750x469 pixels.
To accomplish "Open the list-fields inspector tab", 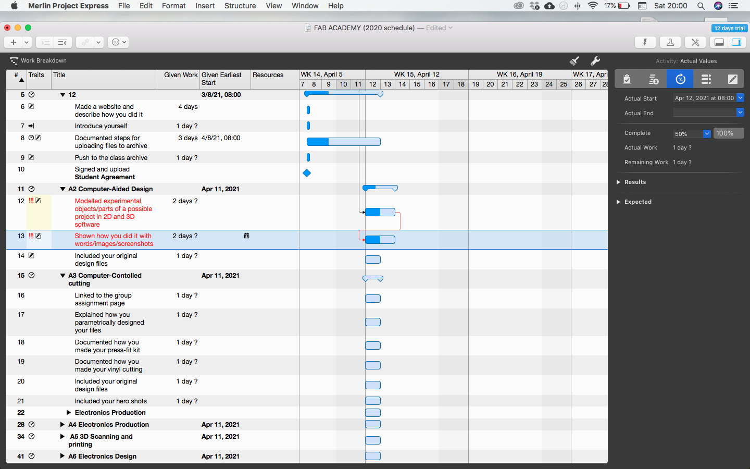I will pyautogui.click(x=706, y=79).
